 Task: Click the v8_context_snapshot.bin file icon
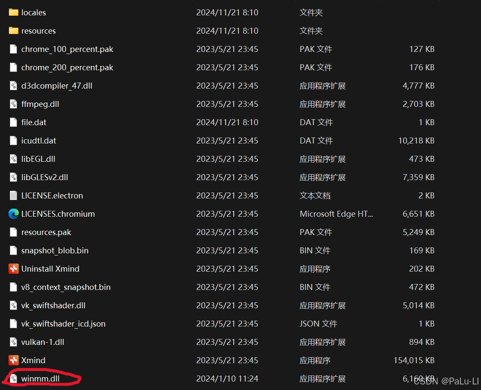[x=14, y=287]
